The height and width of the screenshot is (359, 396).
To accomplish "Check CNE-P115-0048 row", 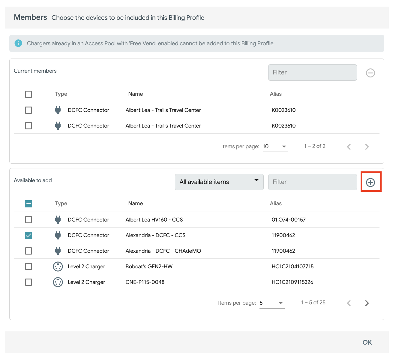I will coord(28,282).
